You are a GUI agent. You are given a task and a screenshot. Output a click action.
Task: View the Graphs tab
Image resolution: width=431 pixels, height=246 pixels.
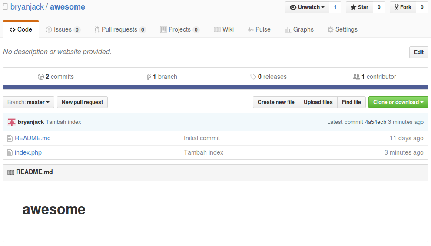299,29
